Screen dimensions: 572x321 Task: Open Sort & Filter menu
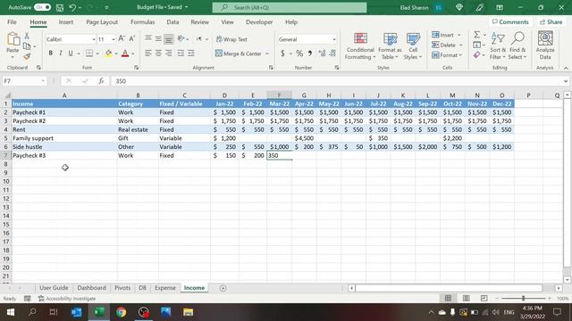[498, 46]
